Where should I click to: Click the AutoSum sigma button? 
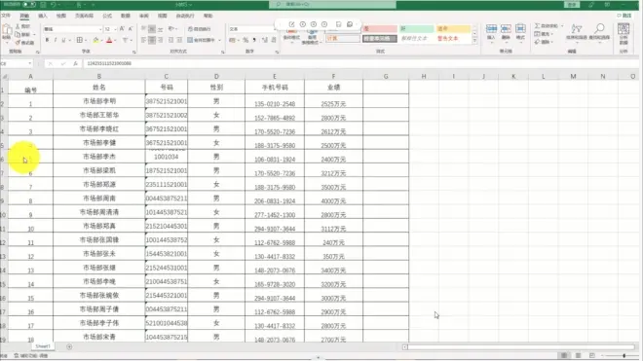(x=548, y=26)
